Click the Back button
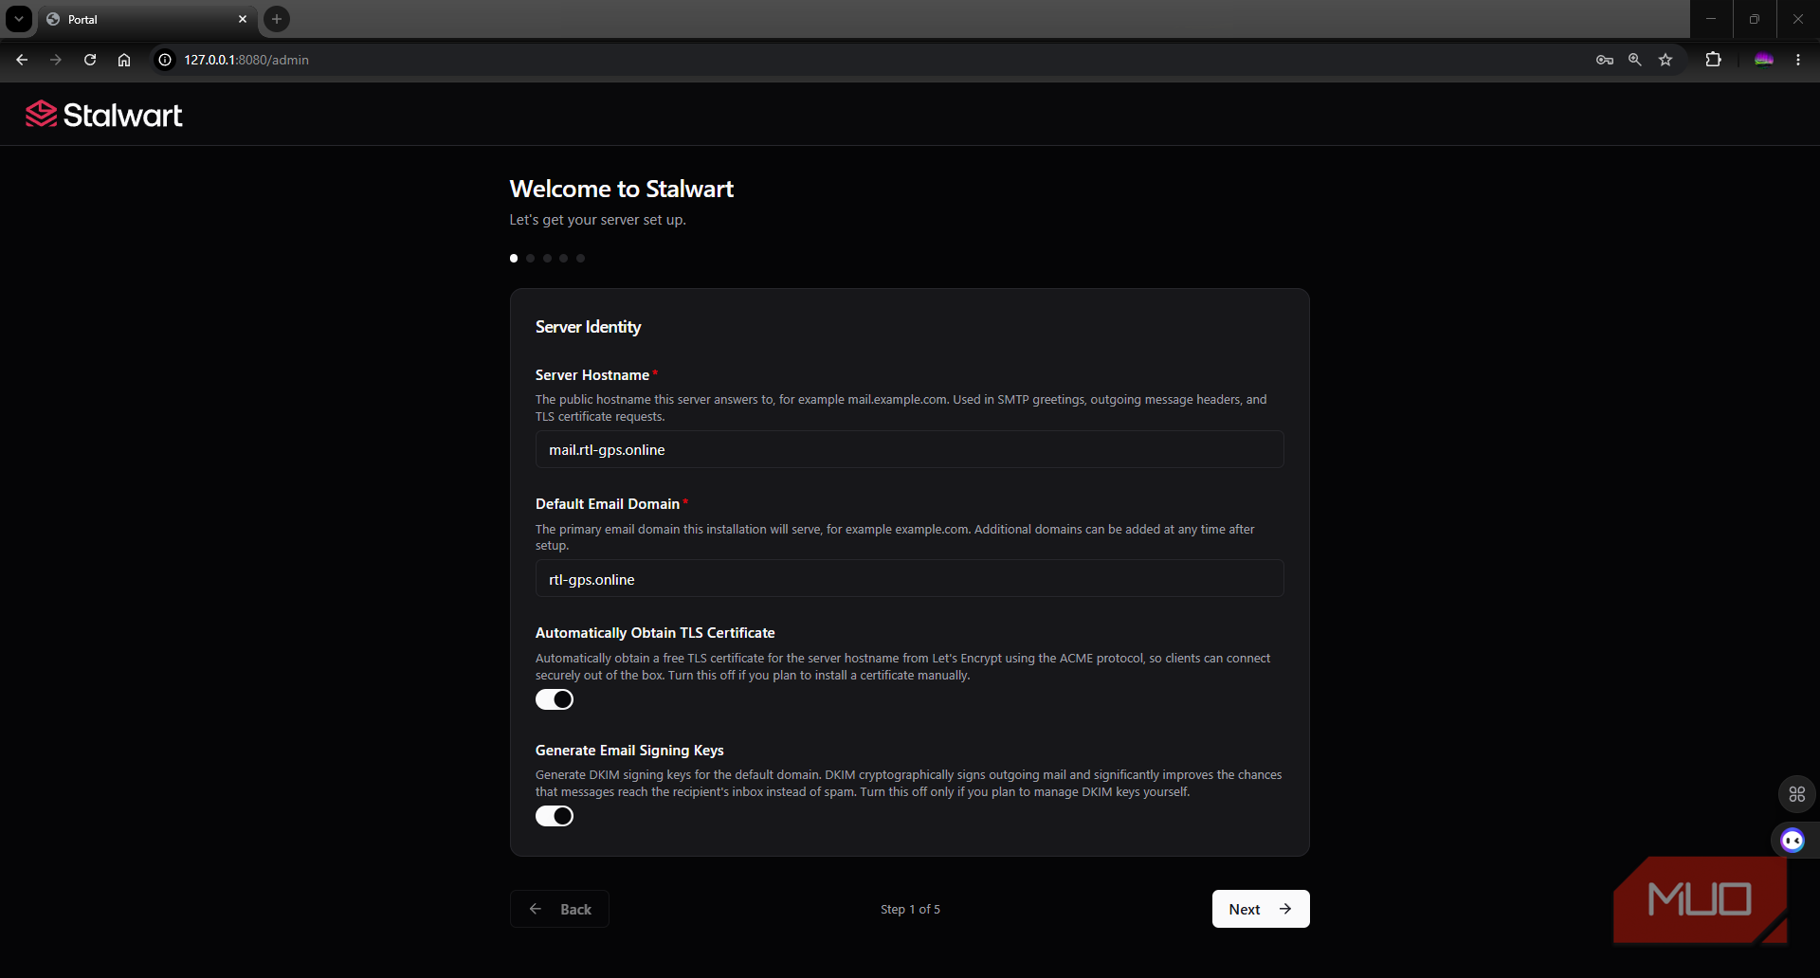1820x978 pixels. pyautogui.click(x=559, y=909)
